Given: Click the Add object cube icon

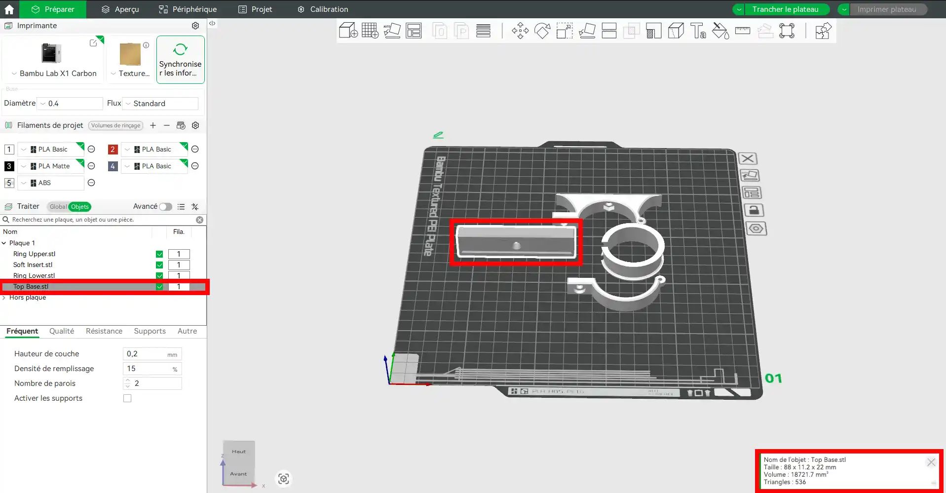Looking at the screenshot, I should coord(348,31).
